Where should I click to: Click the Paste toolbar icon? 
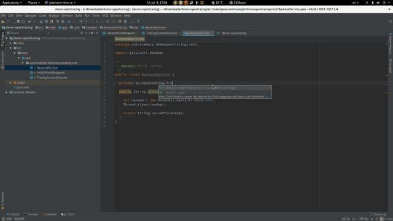[x=52, y=22]
